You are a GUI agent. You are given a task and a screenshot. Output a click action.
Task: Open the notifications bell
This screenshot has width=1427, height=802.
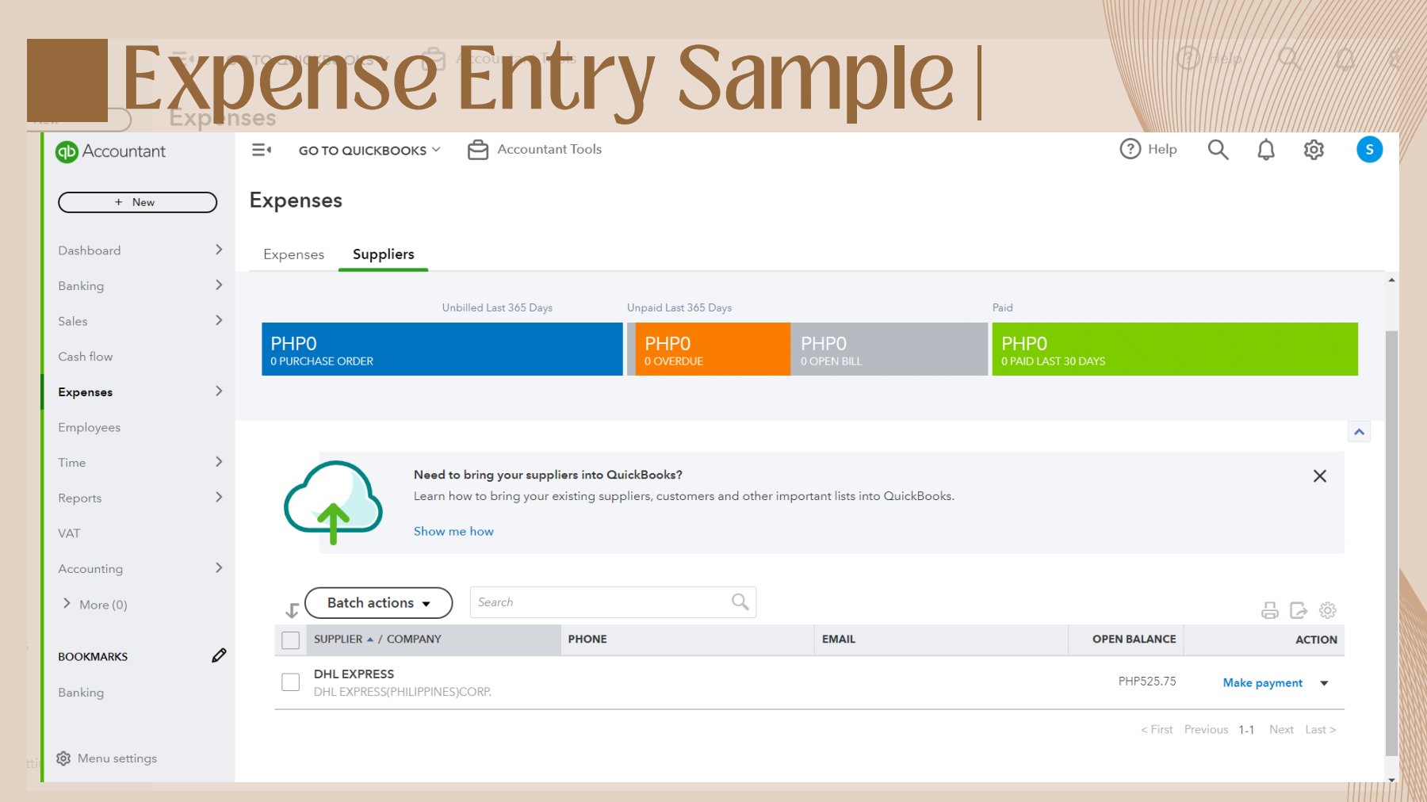point(1266,150)
